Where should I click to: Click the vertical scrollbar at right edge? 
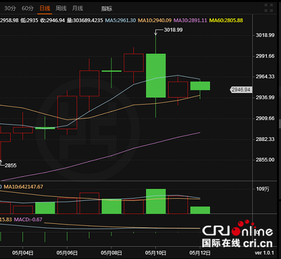pyautogui.click(x=280, y=124)
